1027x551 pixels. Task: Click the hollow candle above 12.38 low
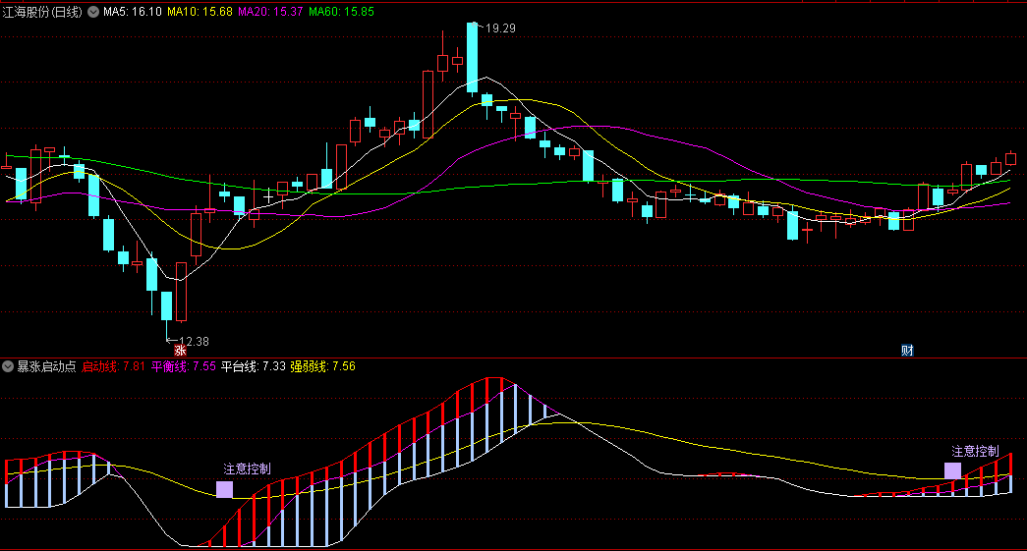(x=181, y=292)
